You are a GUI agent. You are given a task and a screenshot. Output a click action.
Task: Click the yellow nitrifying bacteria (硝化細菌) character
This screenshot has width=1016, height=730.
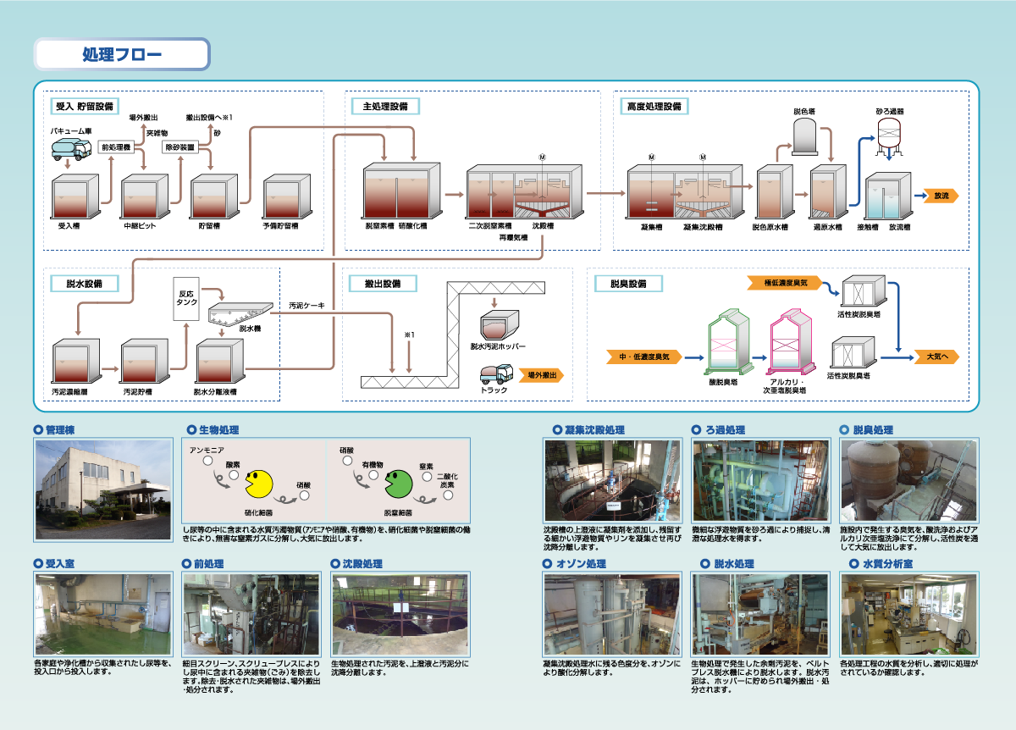tap(257, 485)
